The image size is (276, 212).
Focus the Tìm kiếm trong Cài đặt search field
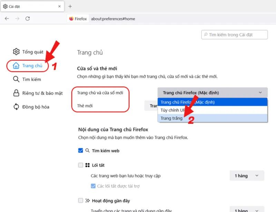[235, 35]
